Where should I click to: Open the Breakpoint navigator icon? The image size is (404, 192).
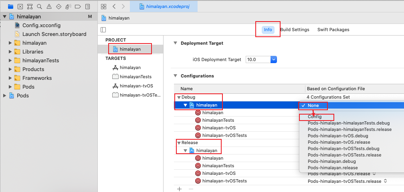point(78,6)
